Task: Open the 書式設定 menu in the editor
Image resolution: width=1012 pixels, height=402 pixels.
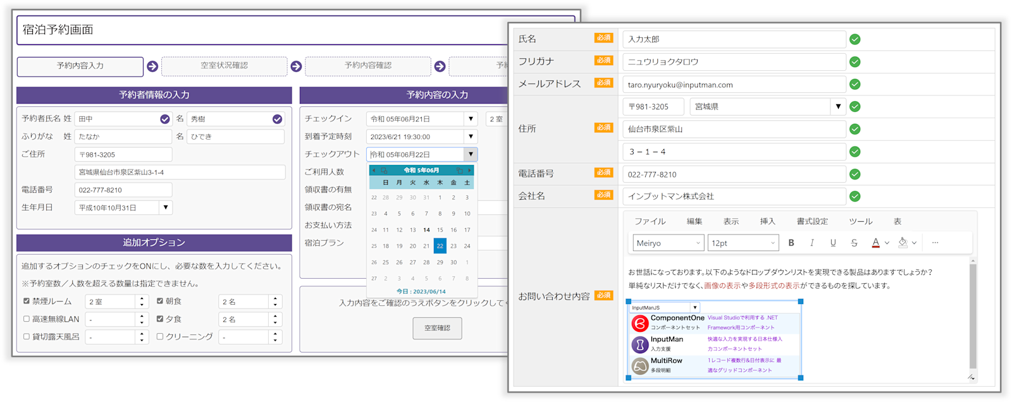Action: (x=812, y=221)
